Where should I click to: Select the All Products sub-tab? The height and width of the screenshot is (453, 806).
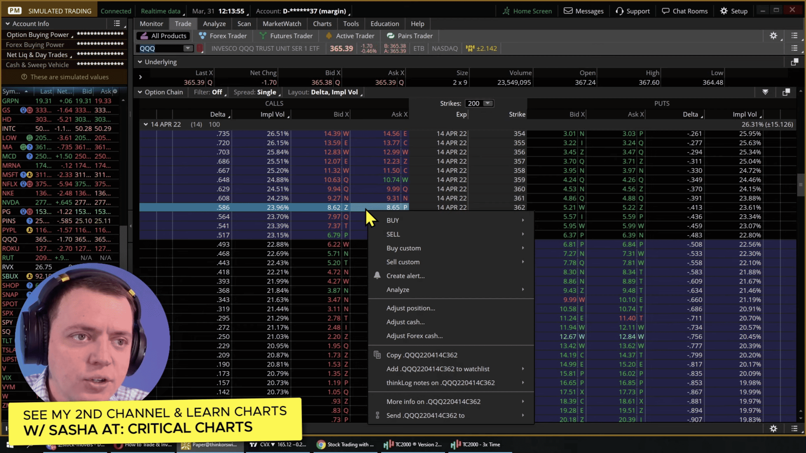coord(163,36)
